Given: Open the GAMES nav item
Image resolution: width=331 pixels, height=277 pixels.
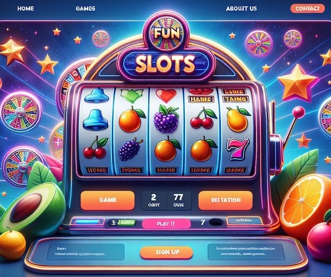Looking at the screenshot, I should [x=85, y=9].
